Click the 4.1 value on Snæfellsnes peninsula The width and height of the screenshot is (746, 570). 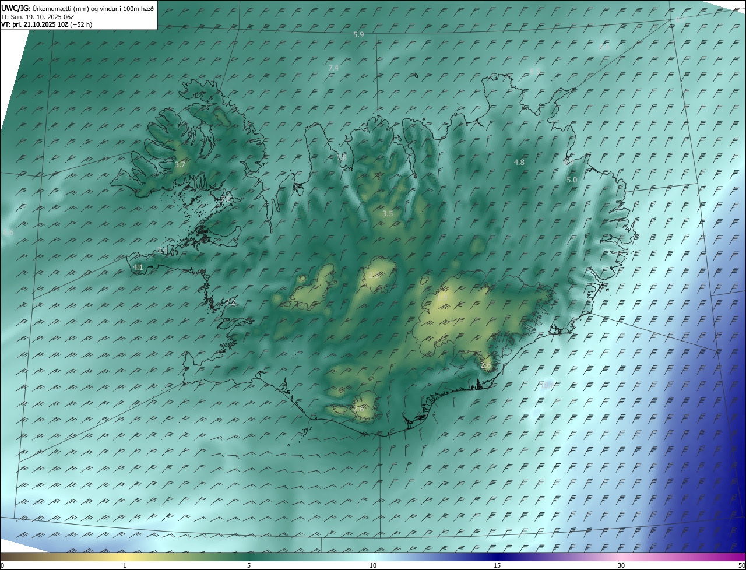click(138, 268)
